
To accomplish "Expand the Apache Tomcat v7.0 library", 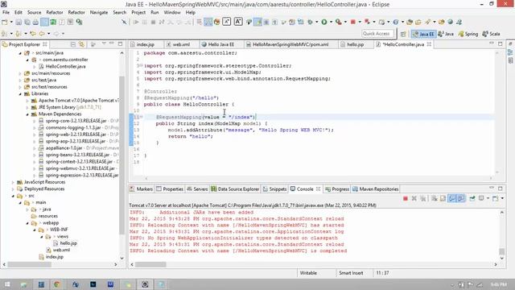I will point(27,101).
